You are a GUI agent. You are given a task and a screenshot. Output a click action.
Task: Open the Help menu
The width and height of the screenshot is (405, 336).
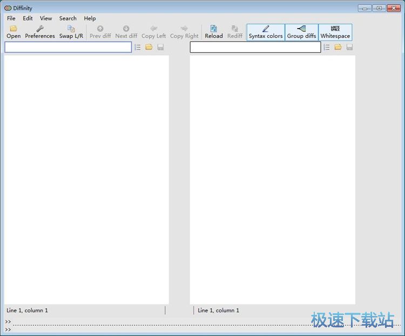coord(90,18)
